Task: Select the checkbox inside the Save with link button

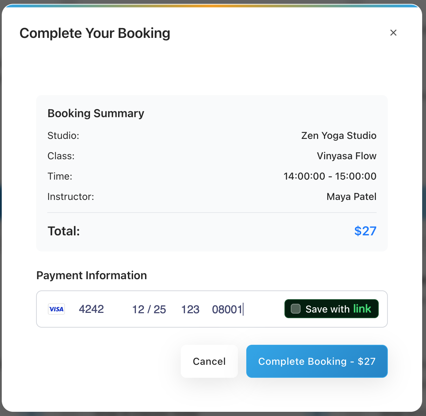Action: [x=295, y=309]
